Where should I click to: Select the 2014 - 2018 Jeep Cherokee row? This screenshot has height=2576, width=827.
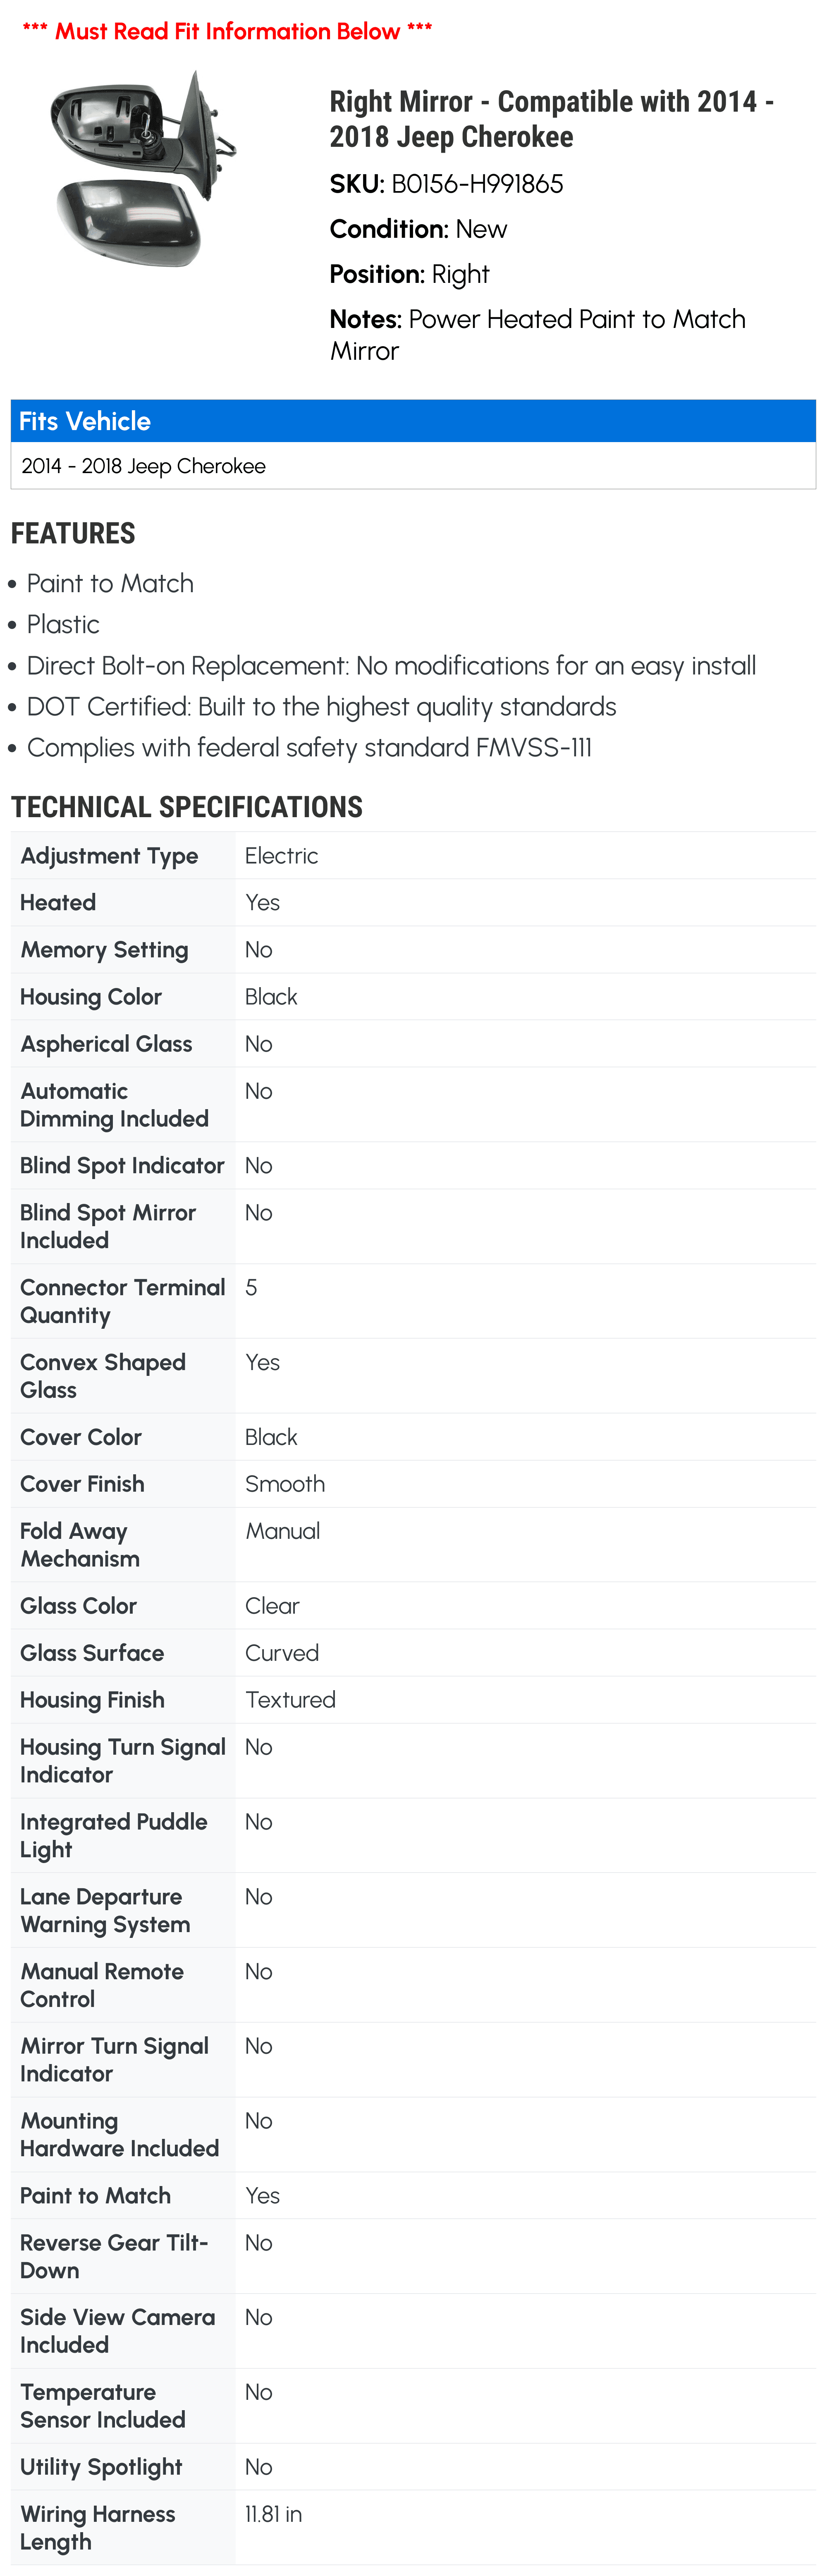(413, 466)
